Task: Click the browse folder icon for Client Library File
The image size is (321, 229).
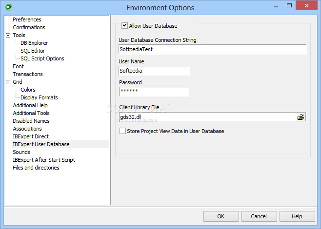Action: 301,117
